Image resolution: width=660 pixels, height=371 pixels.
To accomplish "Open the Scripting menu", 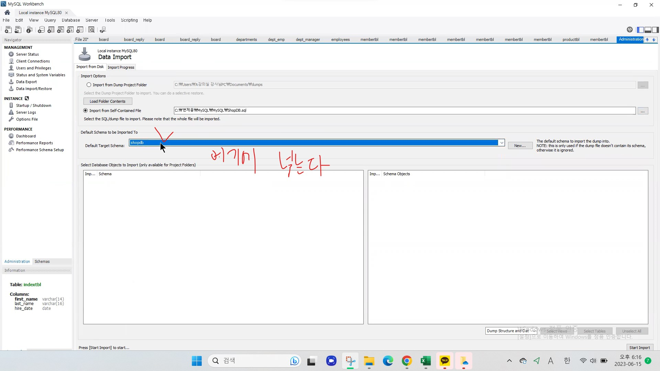I will pyautogui.click(x=129, y=20).
